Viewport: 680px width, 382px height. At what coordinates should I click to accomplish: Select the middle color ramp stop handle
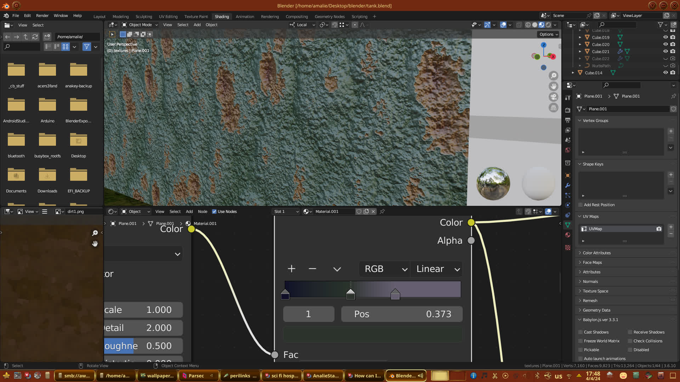(351, 294)
